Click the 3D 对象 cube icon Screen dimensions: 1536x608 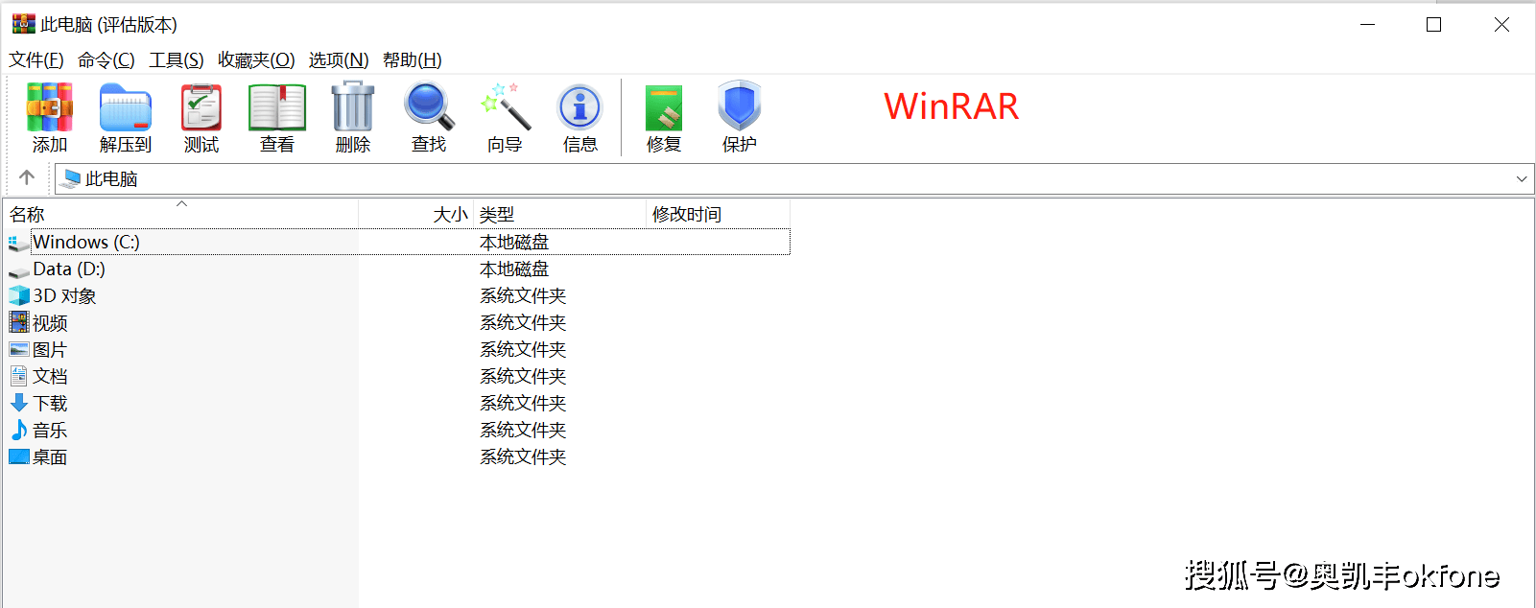tap(18, 295)
